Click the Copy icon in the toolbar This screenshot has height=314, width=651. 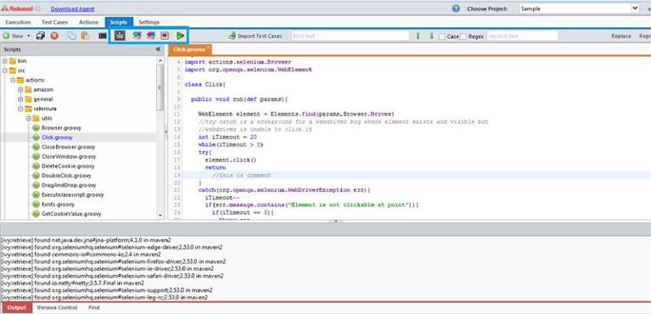pyautogui.click(x=72, y=36)
